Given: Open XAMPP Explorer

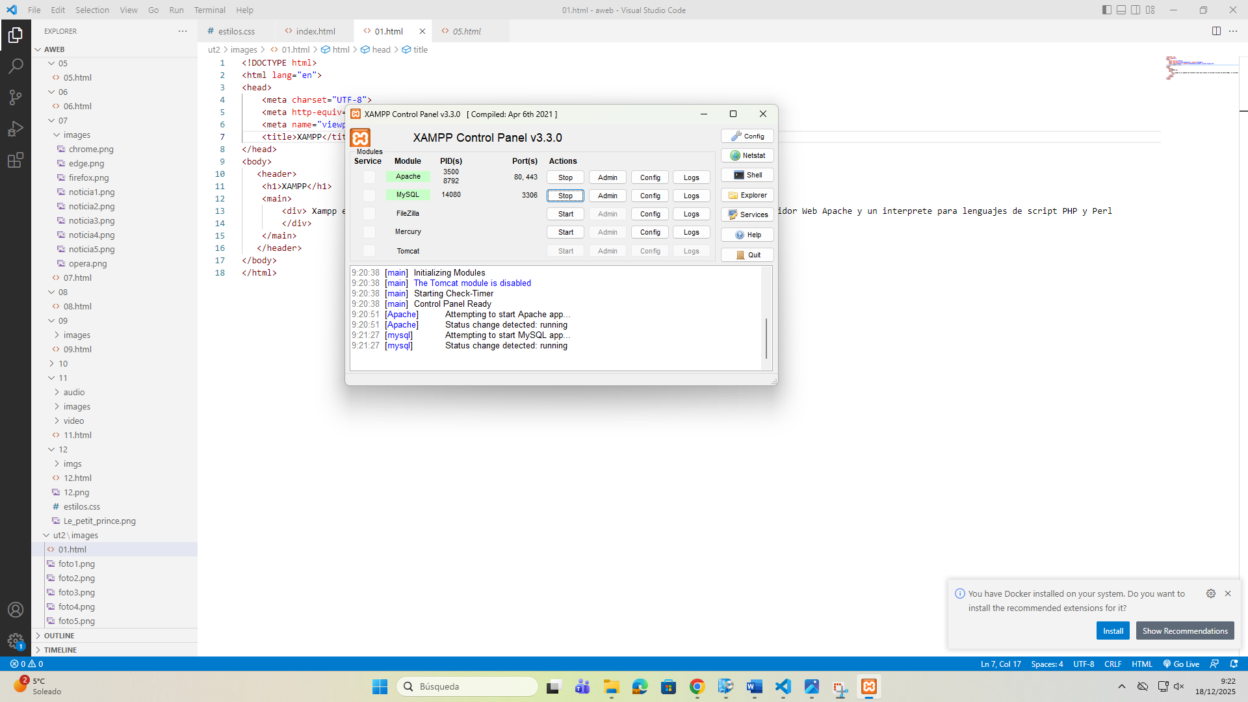Looking at the screenshot, I should pos(746,194).
